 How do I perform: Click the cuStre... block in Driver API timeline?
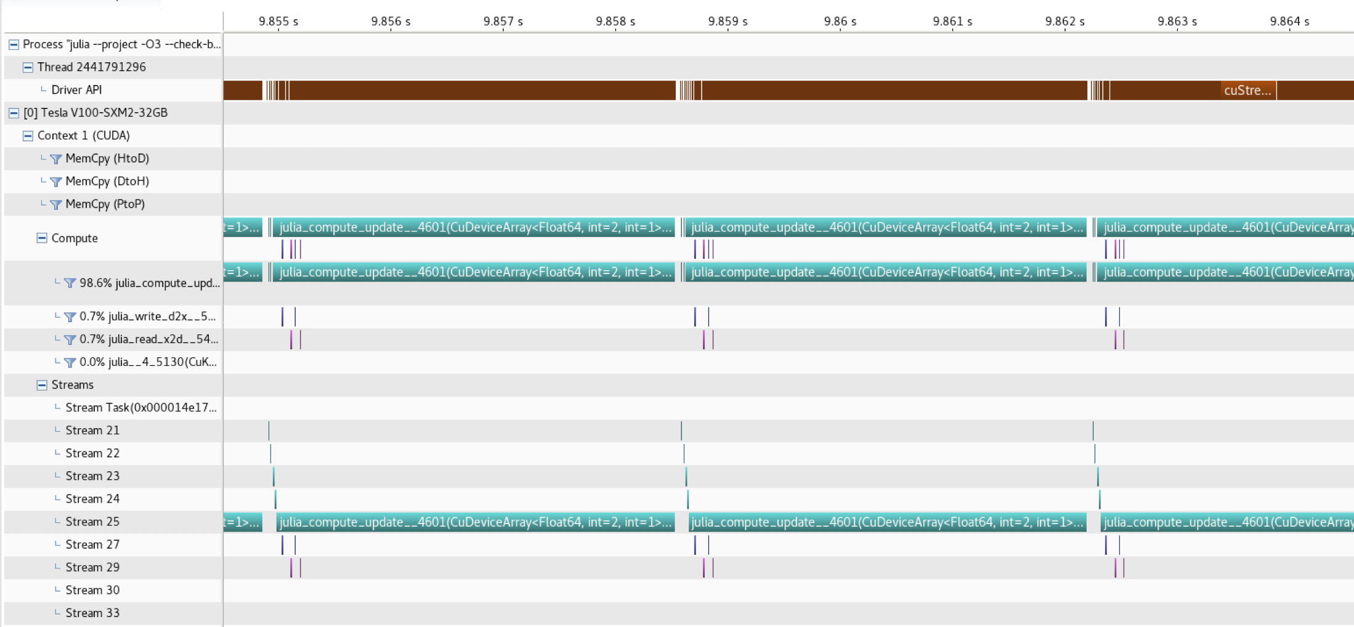[x=1247, y=91]
